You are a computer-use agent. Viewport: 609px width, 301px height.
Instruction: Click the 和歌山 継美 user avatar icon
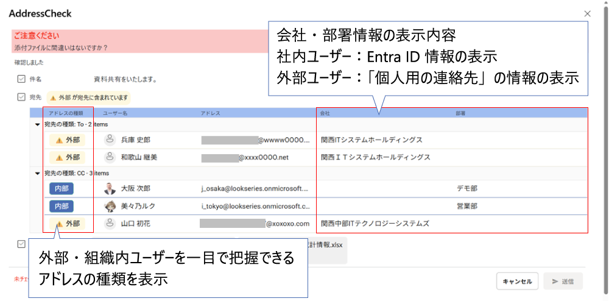coord(110,157)
